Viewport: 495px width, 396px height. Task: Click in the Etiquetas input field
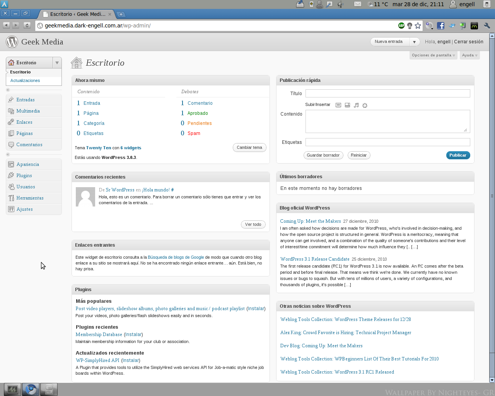pos(388,142)
